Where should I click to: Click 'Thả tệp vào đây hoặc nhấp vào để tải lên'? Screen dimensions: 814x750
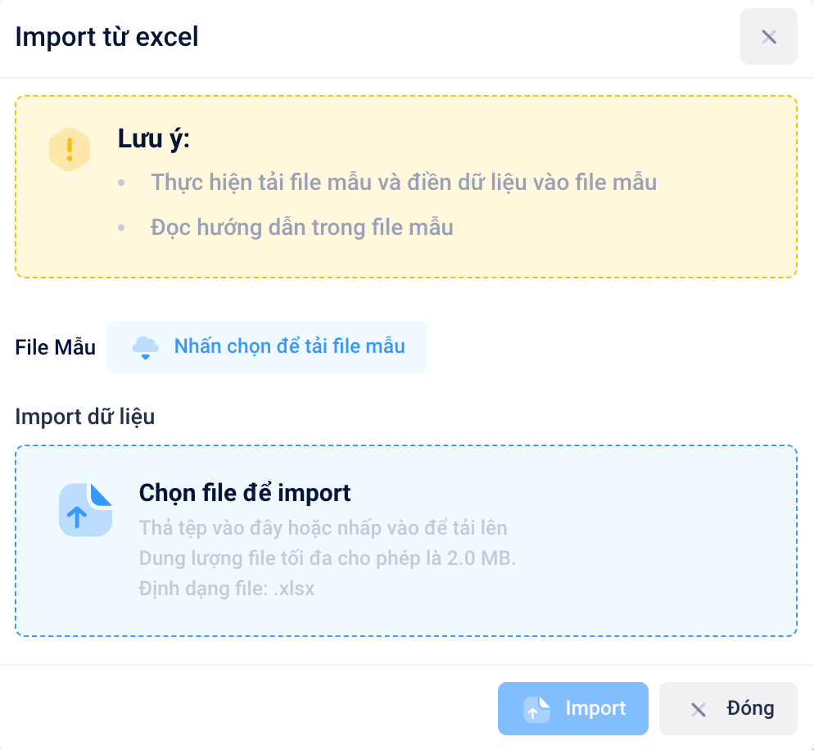click(323, 528)
